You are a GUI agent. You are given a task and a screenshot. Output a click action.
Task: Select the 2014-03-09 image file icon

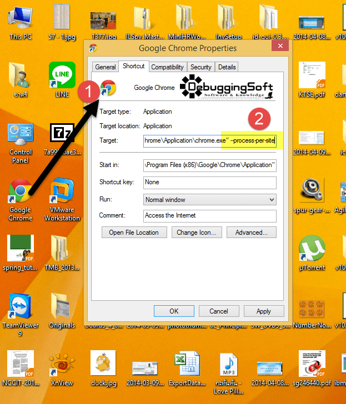coord(145,368)
